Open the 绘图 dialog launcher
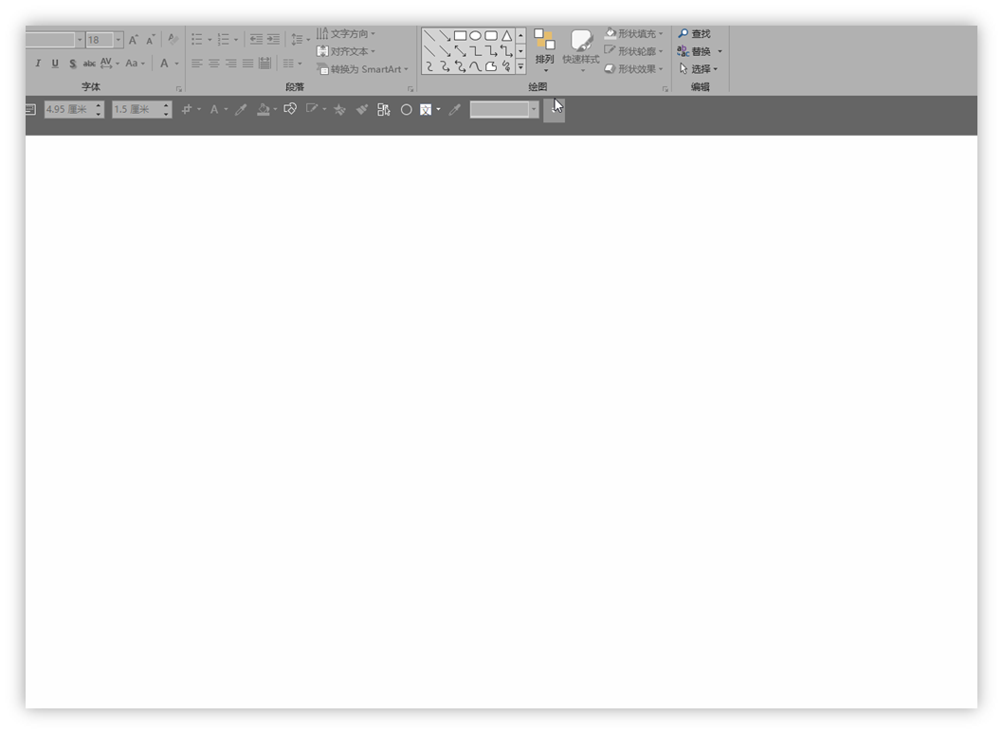The image size is (1003, 734). 666,89
